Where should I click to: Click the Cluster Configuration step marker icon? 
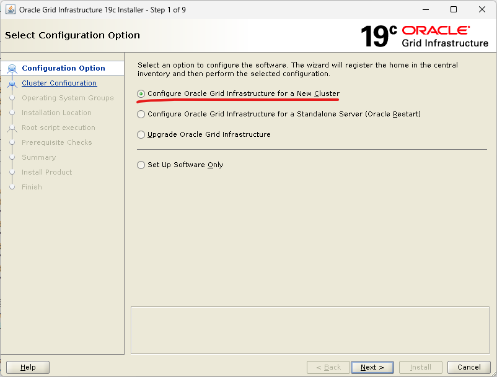(12, 84)
